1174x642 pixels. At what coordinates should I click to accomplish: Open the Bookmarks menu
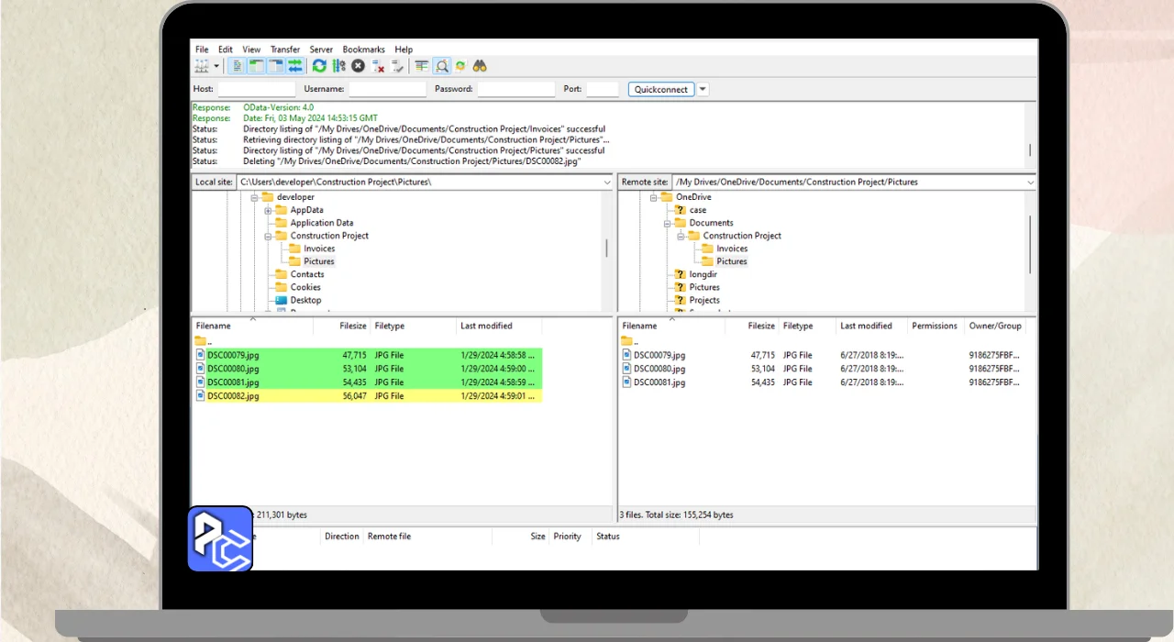(x=364, y=50)
